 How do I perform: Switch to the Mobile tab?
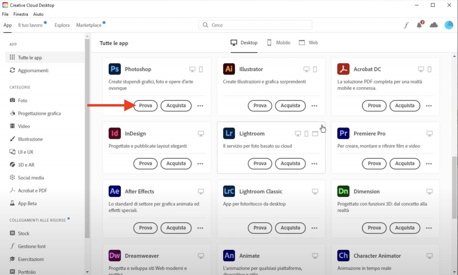pyautogui.click(x=279, y=43)
